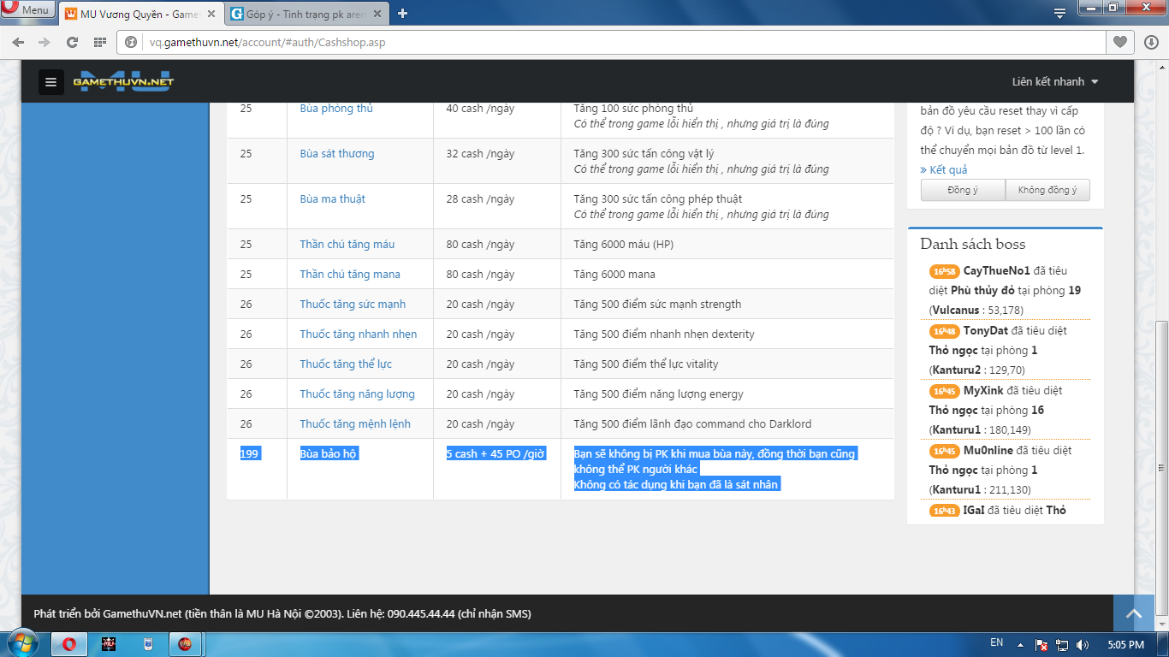
Task: Open the Thuốc tăng nhanh nhẹn item
Action: [359, 334]
